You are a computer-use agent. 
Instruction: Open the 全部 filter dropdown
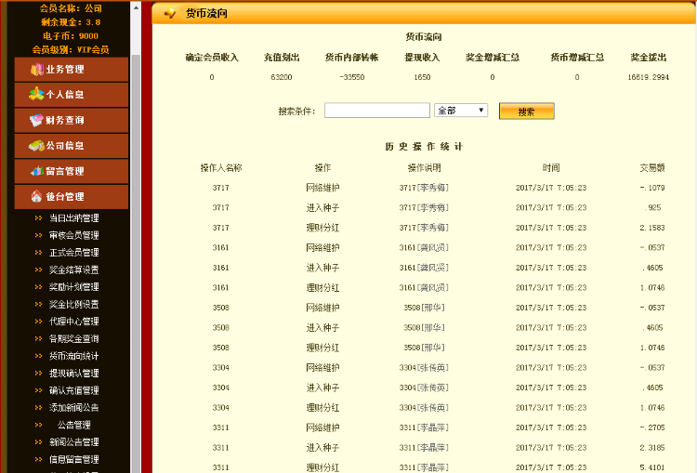(461, 111)
